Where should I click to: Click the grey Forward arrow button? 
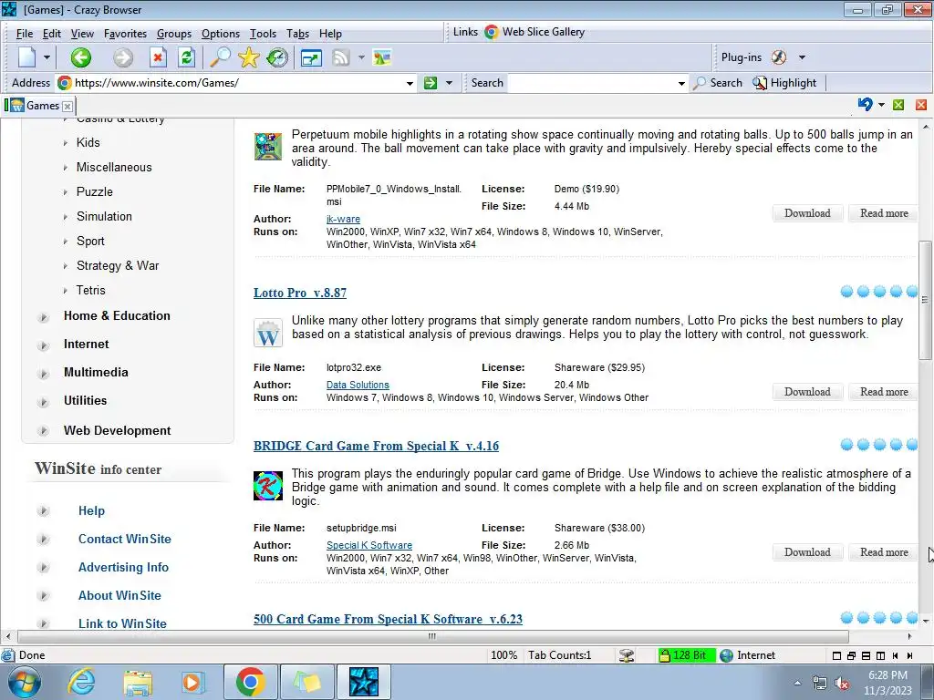123,57
